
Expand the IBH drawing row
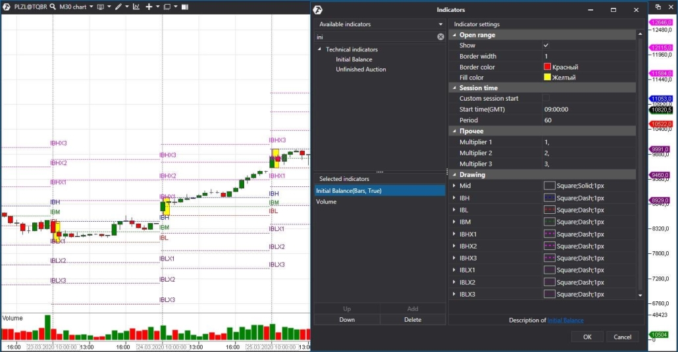pyautogui.click(x=454, y=197)
